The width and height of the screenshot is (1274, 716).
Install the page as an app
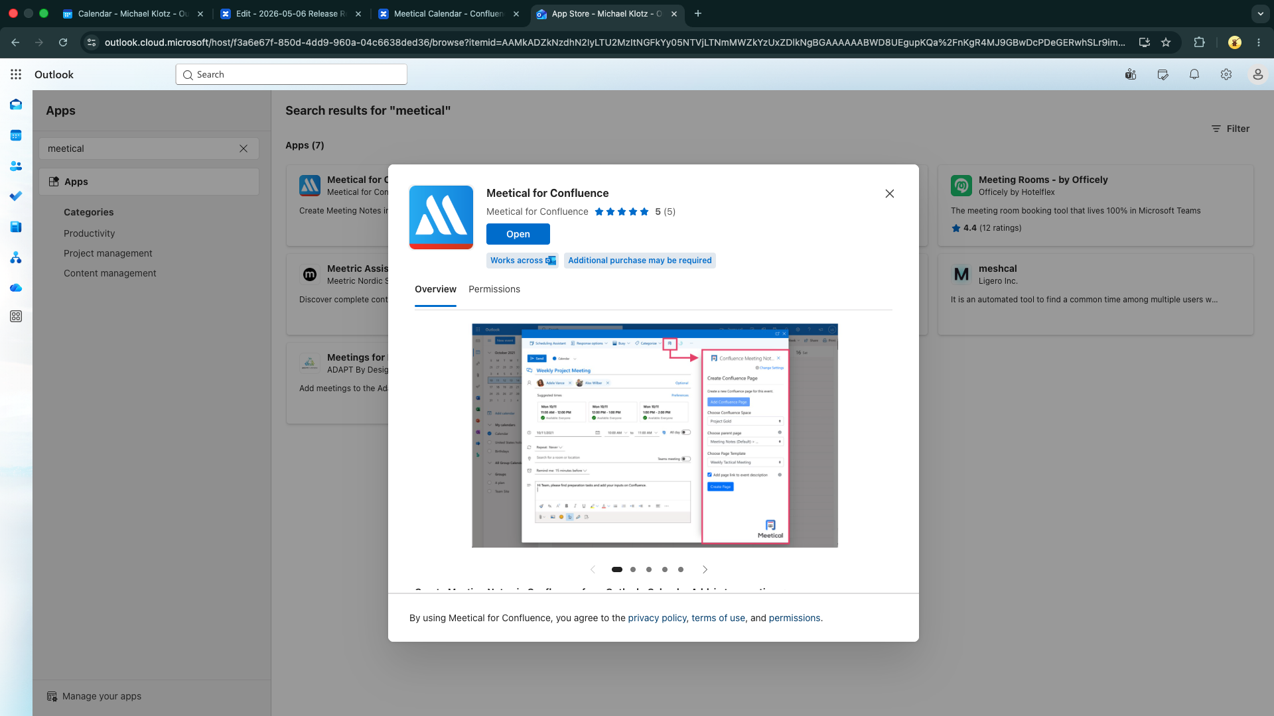click(x=1145, y=42)
